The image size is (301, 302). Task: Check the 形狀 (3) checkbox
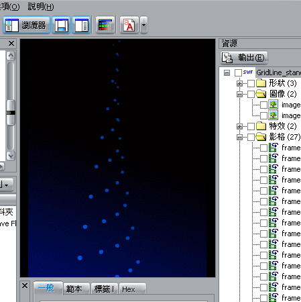251,83
